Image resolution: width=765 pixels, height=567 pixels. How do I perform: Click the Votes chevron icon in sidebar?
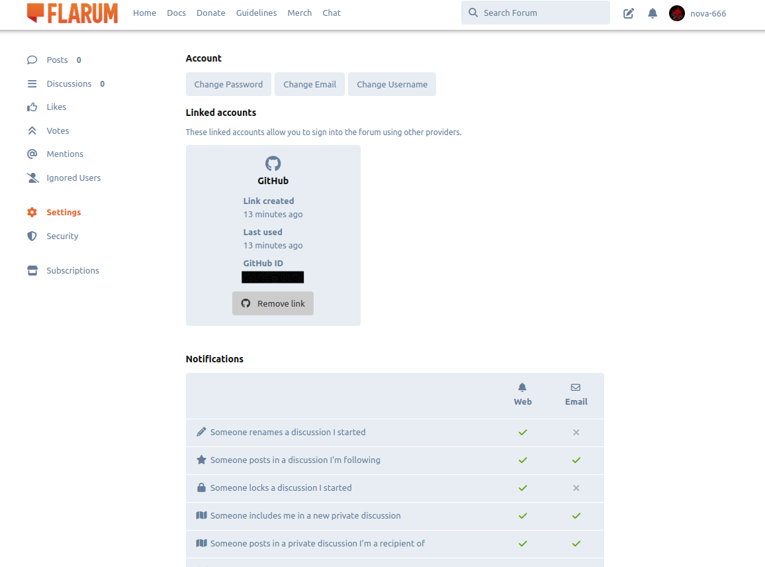[32, 130]
